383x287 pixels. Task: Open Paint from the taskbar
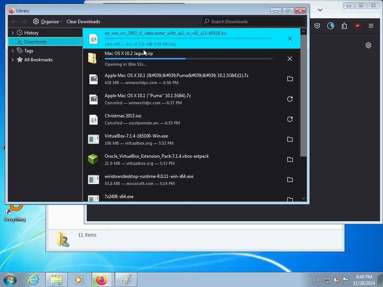[x=126, y=280]
